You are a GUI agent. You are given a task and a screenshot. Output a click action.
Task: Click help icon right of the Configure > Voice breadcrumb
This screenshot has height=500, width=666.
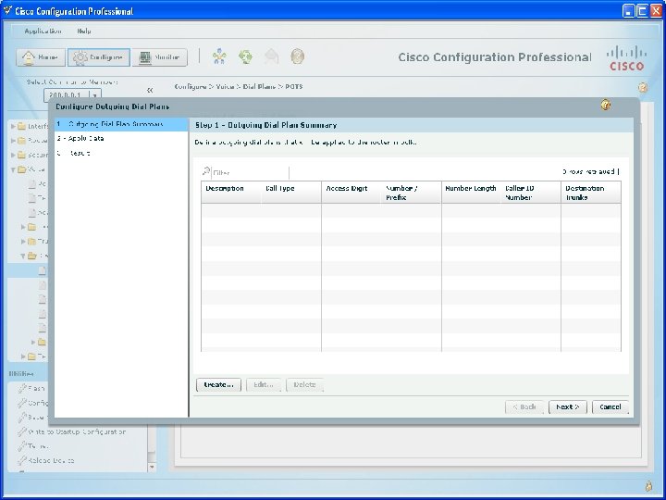pos(643,88)
